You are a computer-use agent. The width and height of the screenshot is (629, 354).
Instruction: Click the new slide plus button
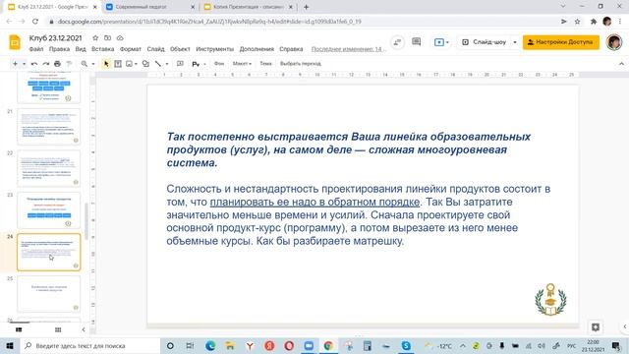click(x=16, y=64)
